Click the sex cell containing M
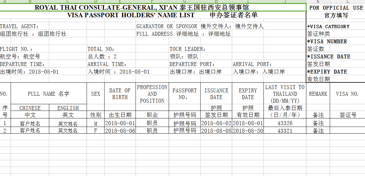 [x=95, y=124]
